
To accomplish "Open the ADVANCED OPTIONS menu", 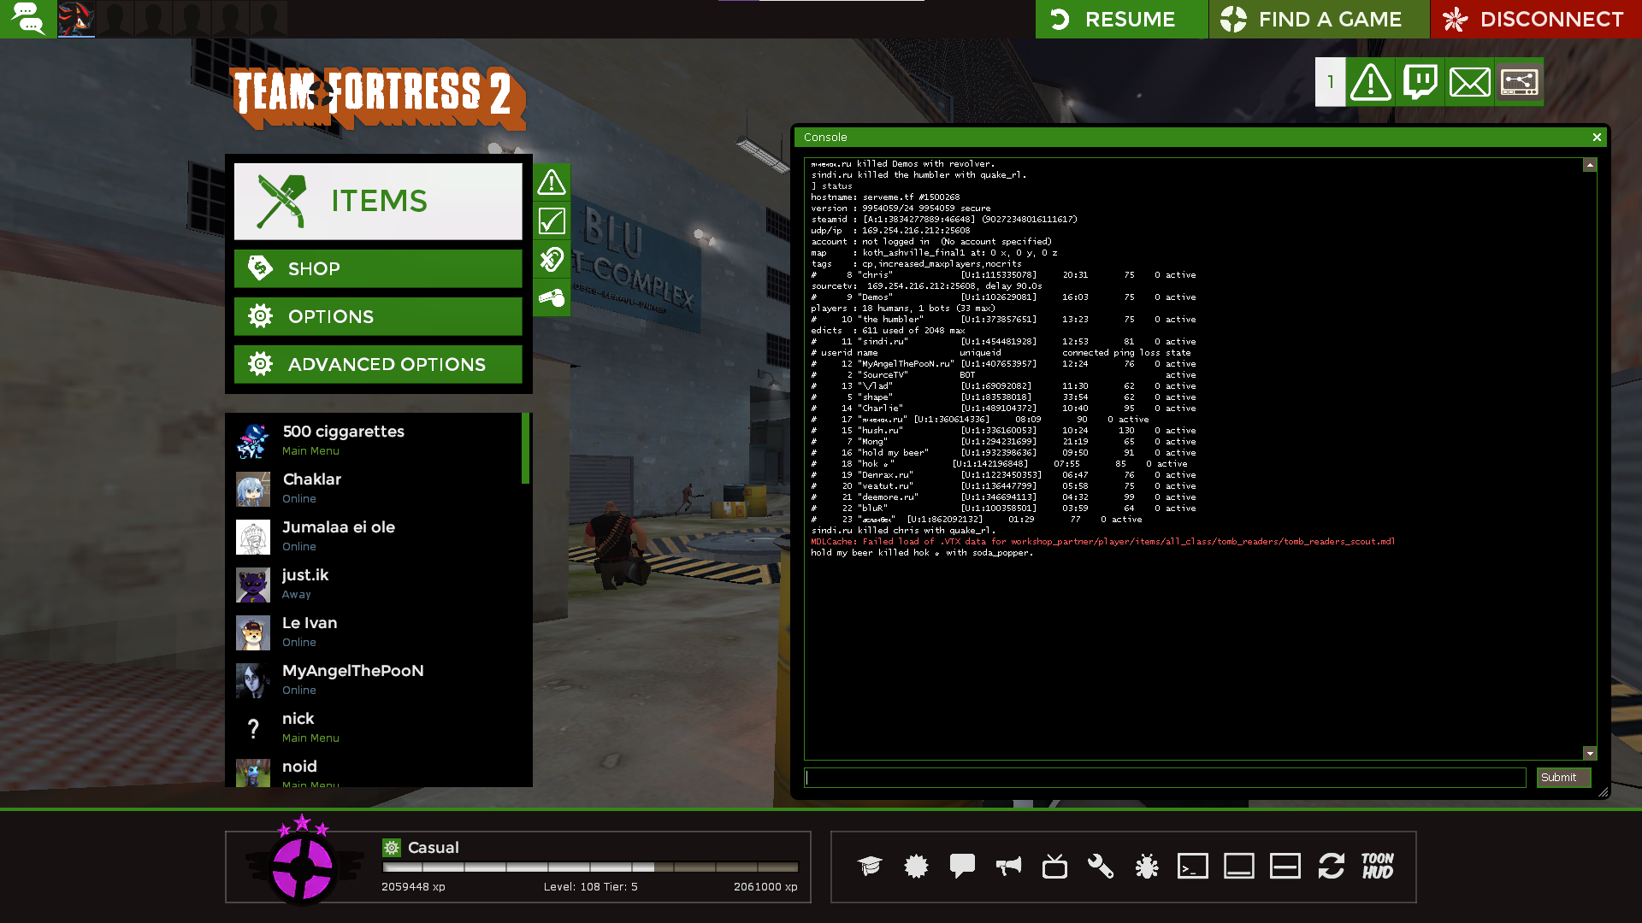I will [x=378, y=364].
